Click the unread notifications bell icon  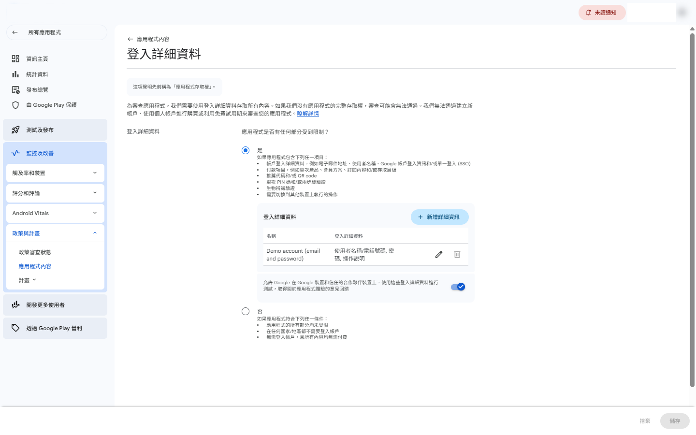(x=588, y=13)
